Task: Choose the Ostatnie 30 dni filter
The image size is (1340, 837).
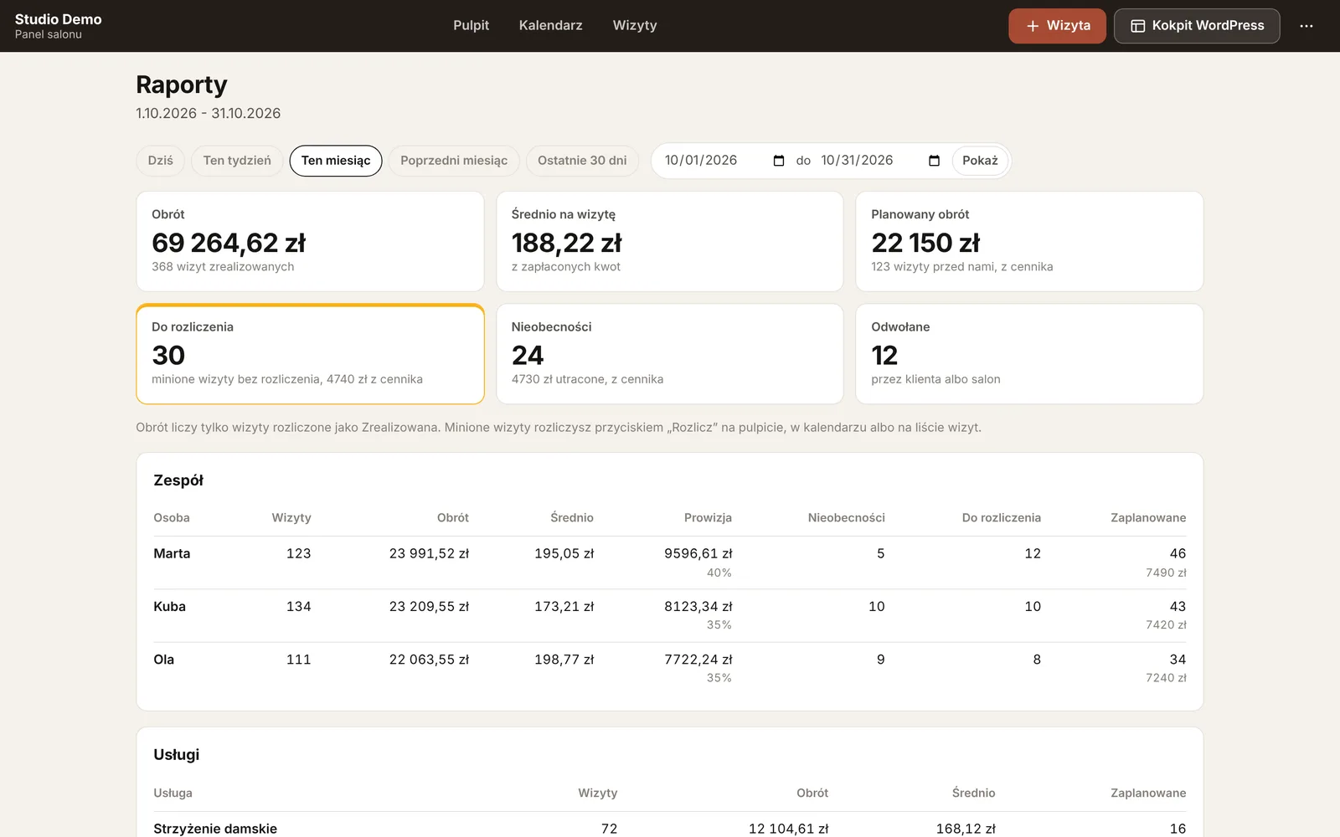Action: (x=582, y=161)
